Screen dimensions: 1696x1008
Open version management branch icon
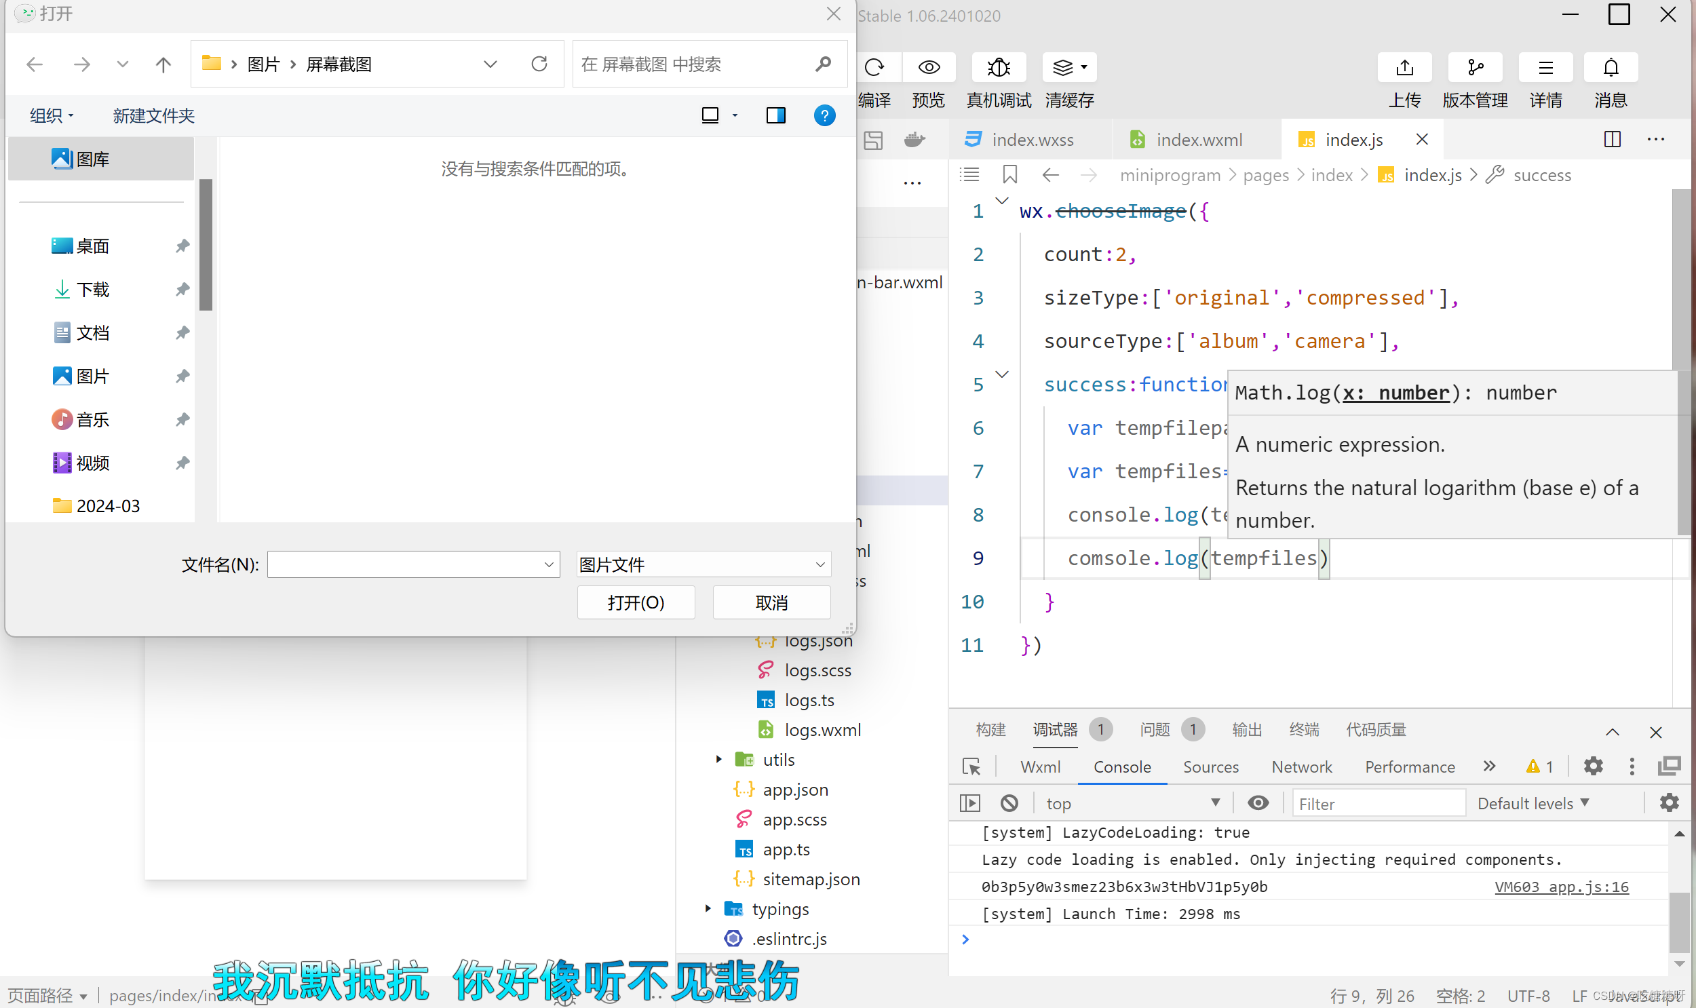(1475, 67)
